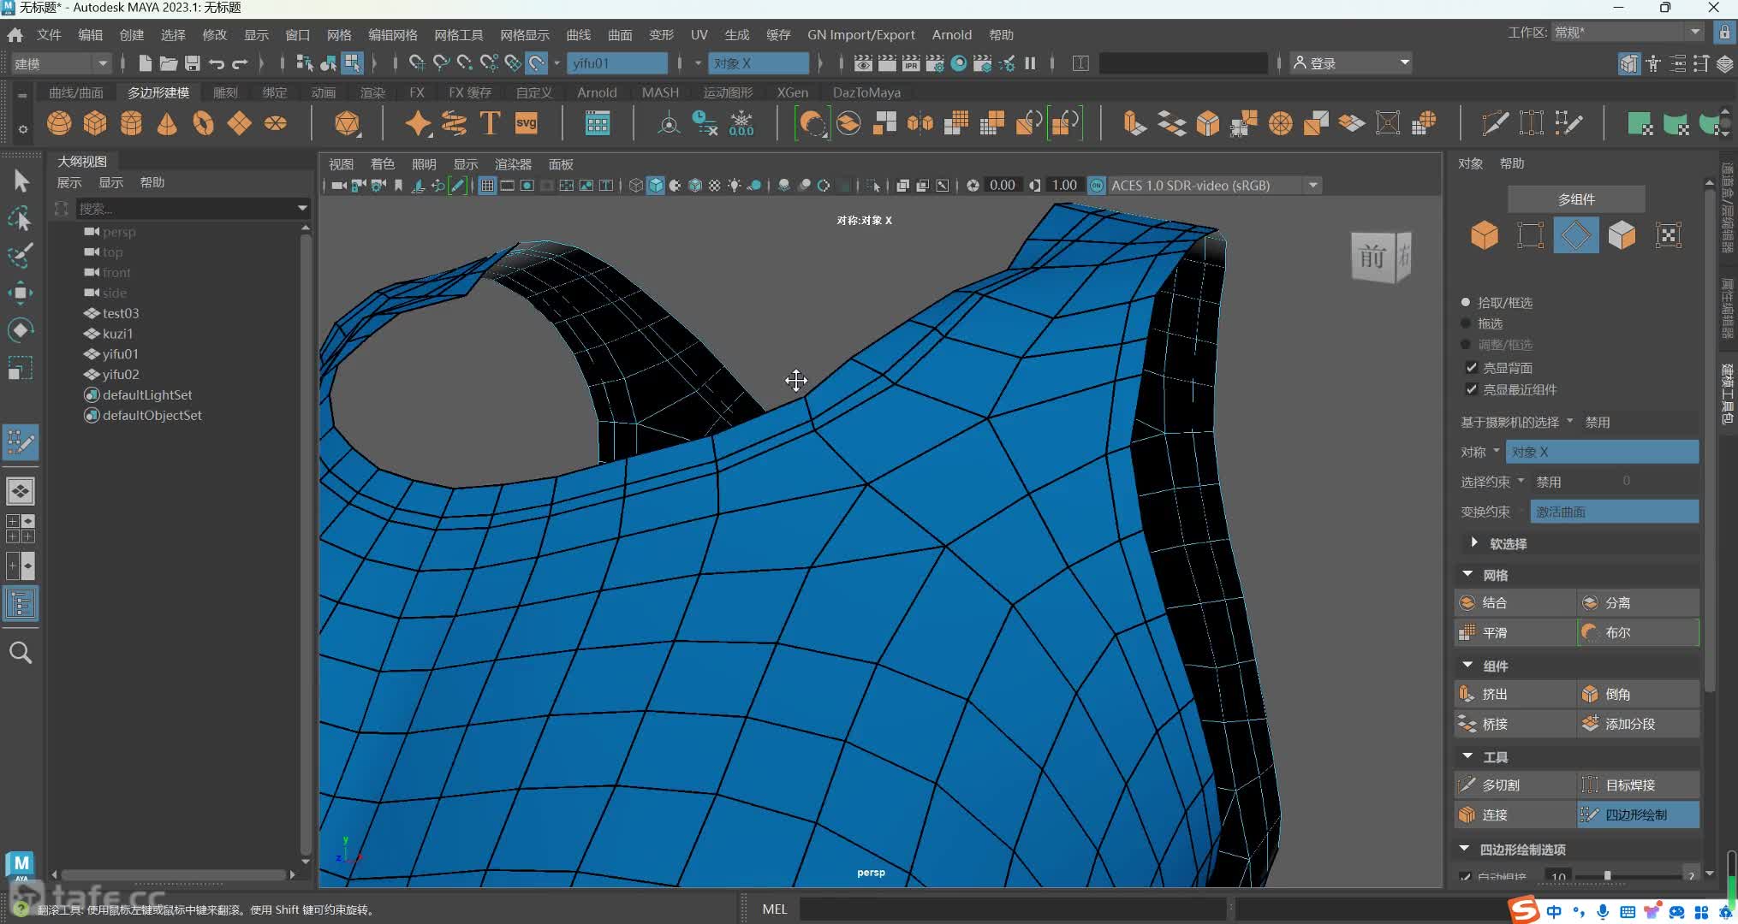Open the search magnifier in left toolbar
The image size is (1738, 924).
[x=21, y=653]
